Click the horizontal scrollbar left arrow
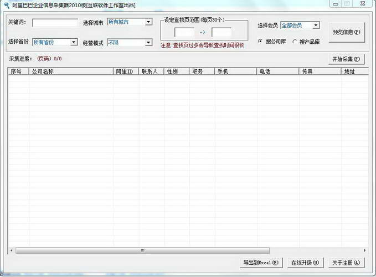Screen dimensions: 376x277 click(x=12, y=250)
